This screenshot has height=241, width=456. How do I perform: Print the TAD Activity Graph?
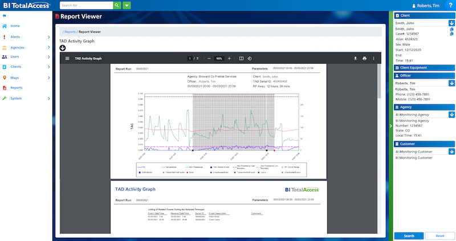(364, 58)
